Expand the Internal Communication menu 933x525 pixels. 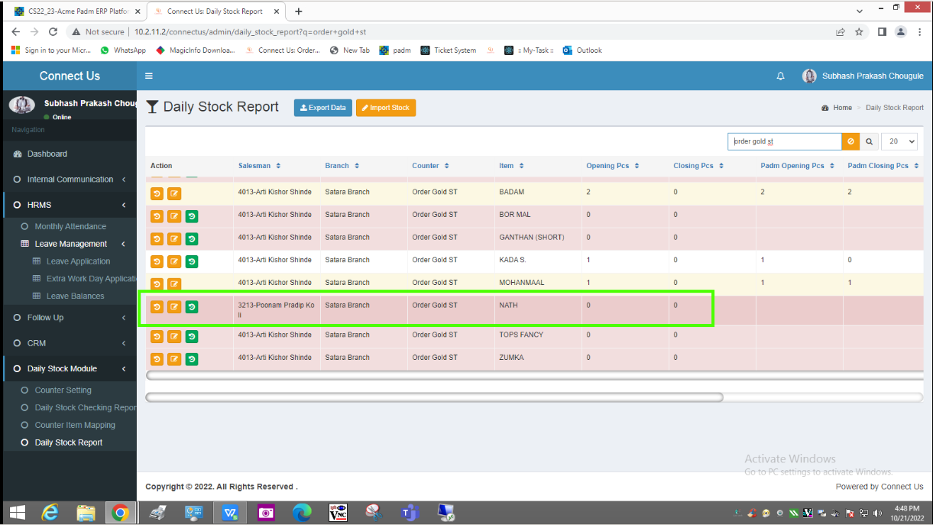coord(69,180)
